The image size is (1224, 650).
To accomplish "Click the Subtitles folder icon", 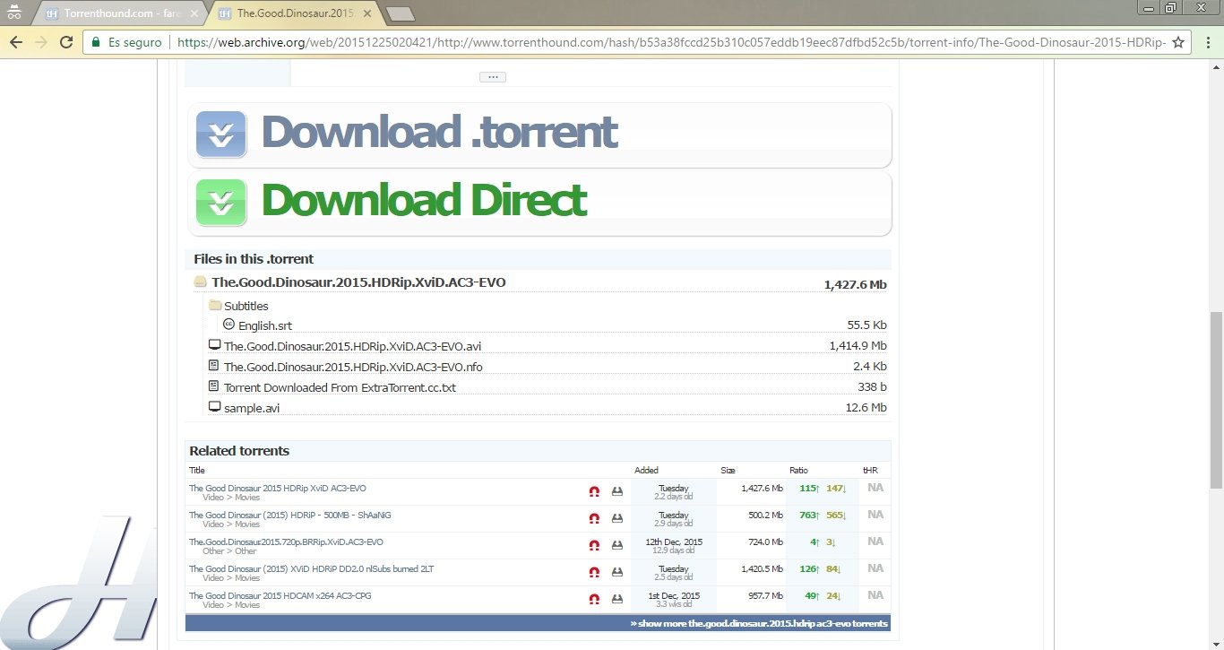I will point(215,305).
